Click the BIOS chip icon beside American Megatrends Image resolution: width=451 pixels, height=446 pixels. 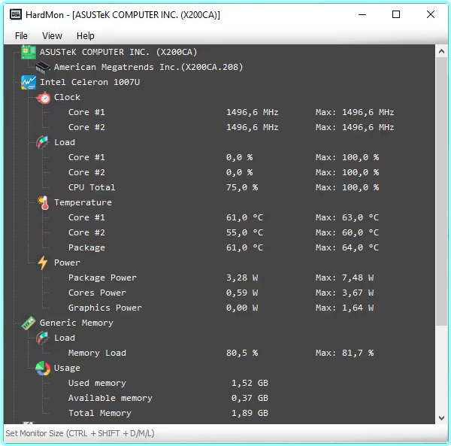pos(43,68)
